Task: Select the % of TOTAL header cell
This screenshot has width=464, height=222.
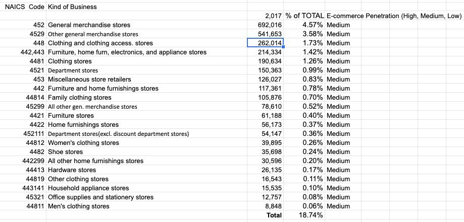Action: coord(304,16)
